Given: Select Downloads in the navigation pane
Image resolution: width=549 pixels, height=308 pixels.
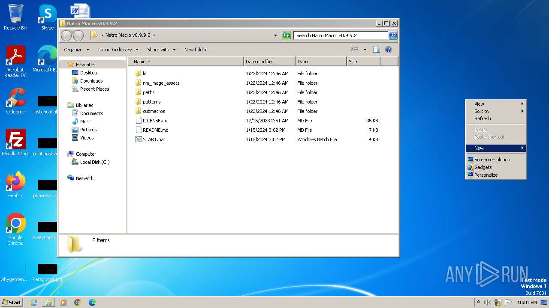Looking at the screenshot, I should 87,81.
